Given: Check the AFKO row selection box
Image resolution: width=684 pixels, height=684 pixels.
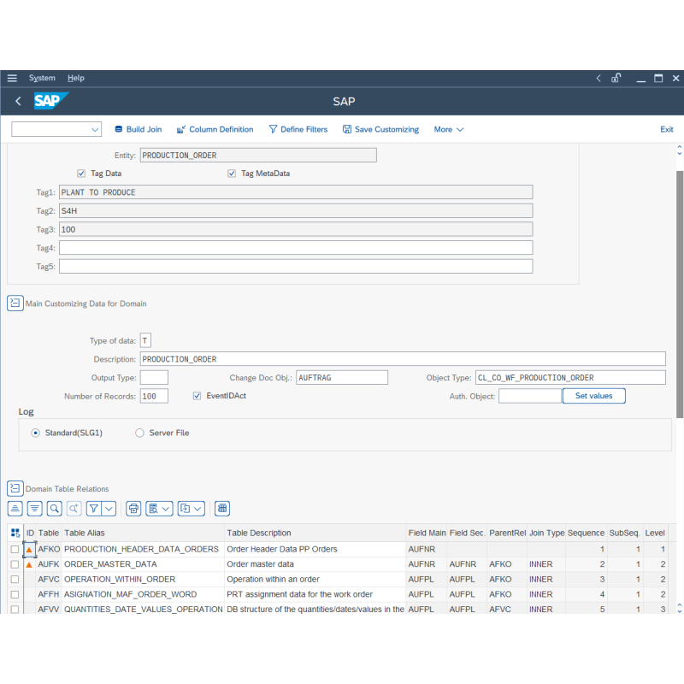Looking at the screenshot, I should [15, 549].
